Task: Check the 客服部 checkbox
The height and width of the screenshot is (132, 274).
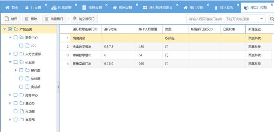Action: (x=15, y=120)
